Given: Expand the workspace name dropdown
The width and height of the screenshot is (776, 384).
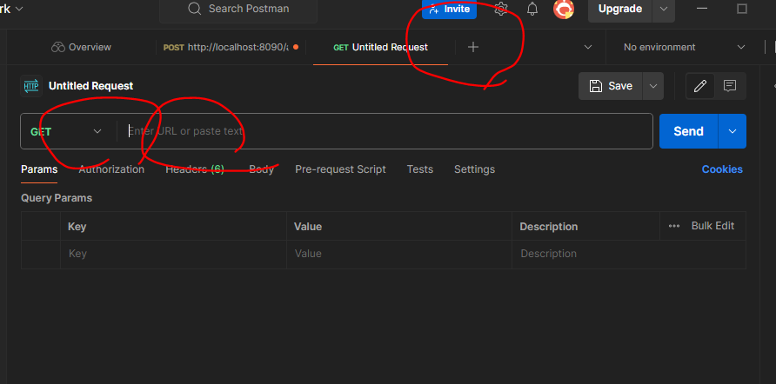Looking at the screenshot, I should [x=19, y=9].
